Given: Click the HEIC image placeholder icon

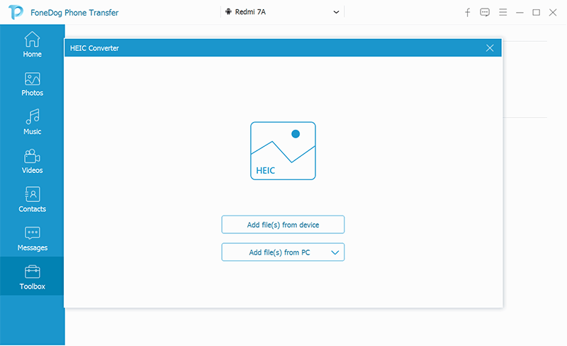Looking at the screenshot, I should (283, 150).
